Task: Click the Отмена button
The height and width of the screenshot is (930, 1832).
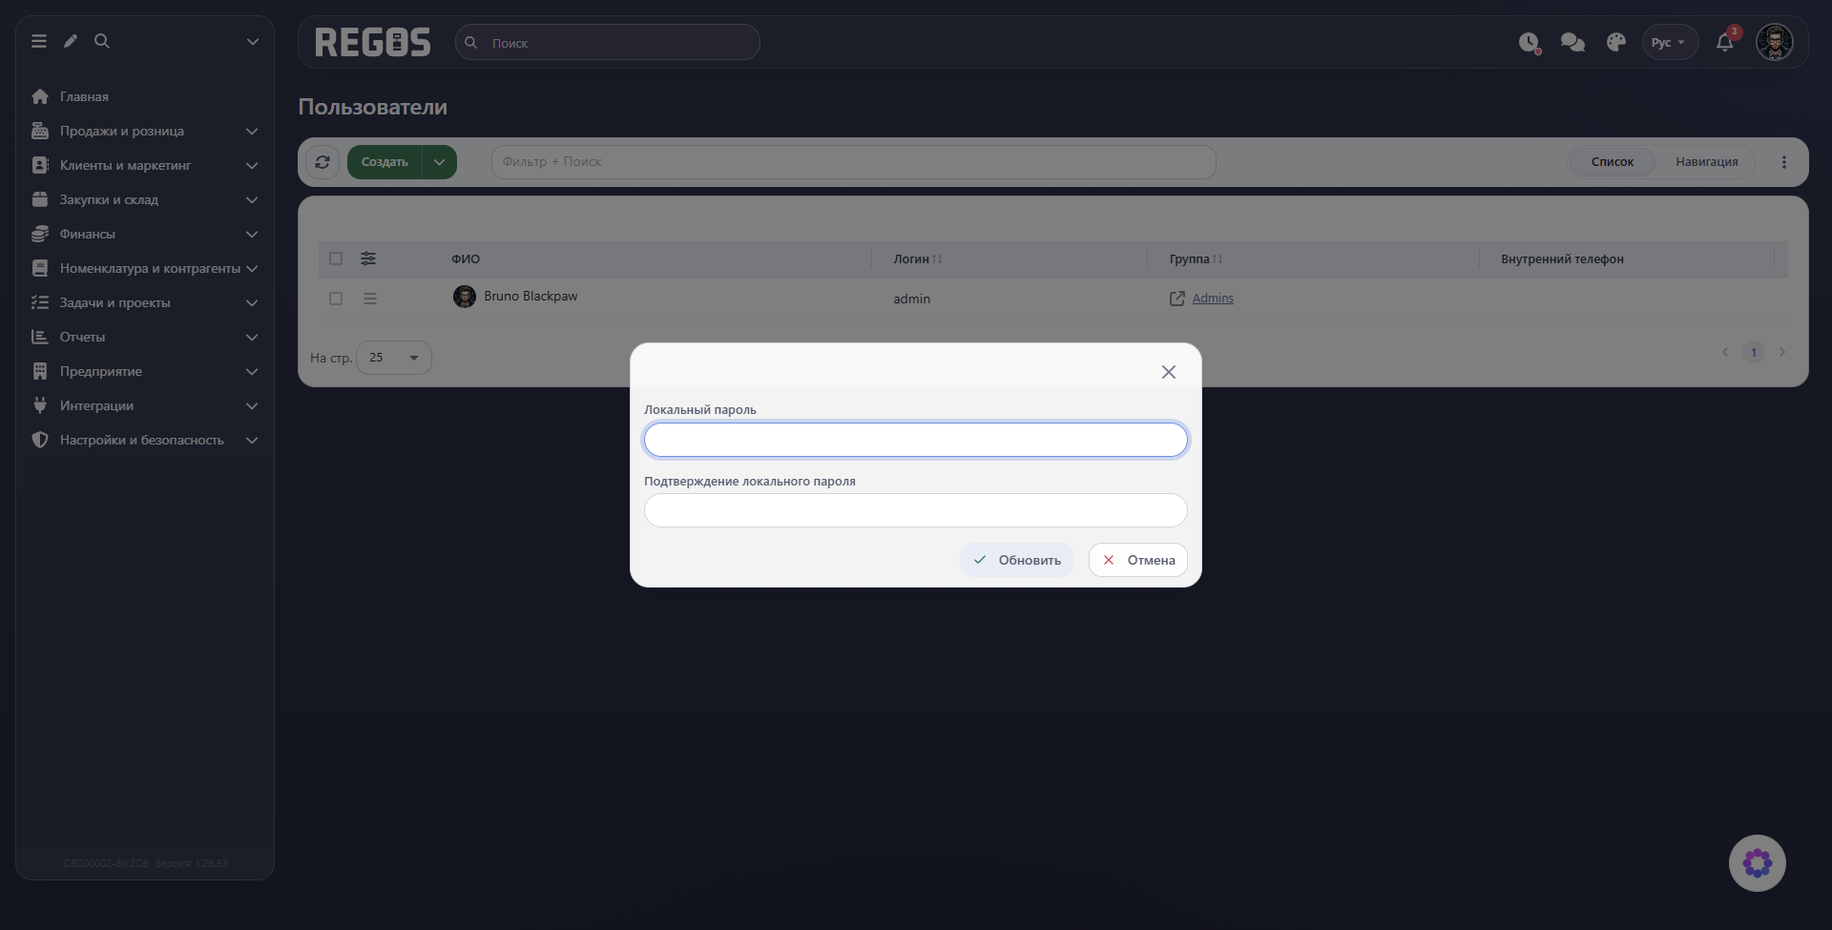Action: pyautogui.click(x=1138, y=560)
